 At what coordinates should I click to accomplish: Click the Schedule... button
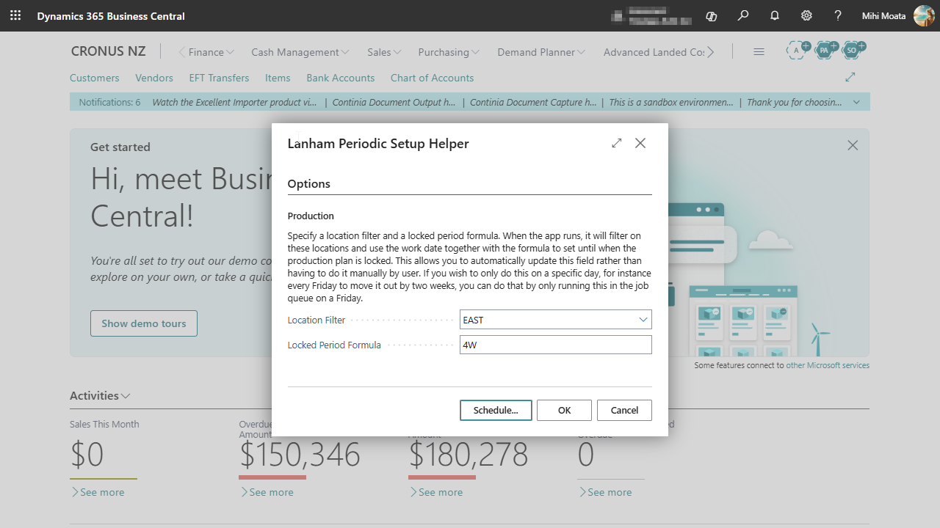point(496,410)
